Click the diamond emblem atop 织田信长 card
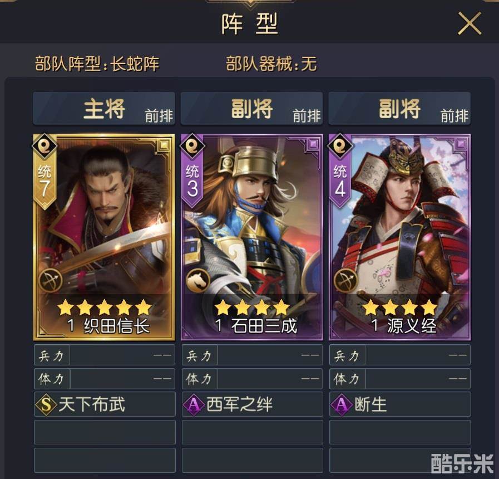This screenshot has height=479, width=499. [x=45, y=146]
